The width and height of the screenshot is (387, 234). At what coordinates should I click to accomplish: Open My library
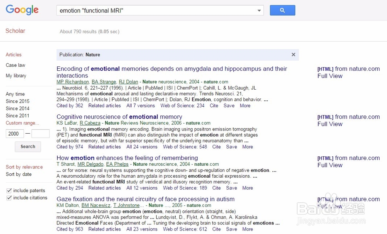coord(16,76)
